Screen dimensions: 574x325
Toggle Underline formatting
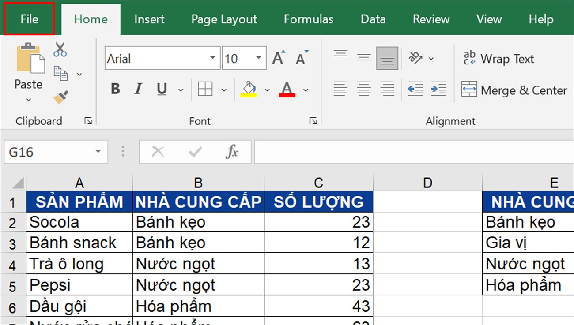coord(162,89)
